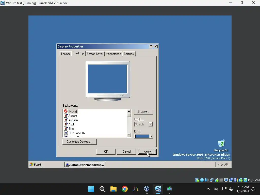Select the Recycle Bin desktop icon
The height and width of the screenshot is (195, 260).
point(221,145)
